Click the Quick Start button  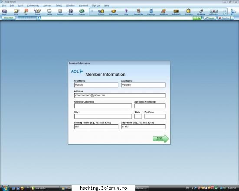(x=9, y=18)
